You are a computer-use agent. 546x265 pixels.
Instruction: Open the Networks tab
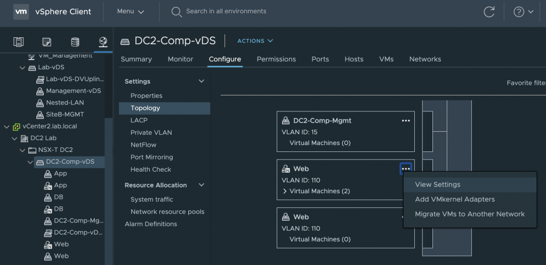point(425,59)
